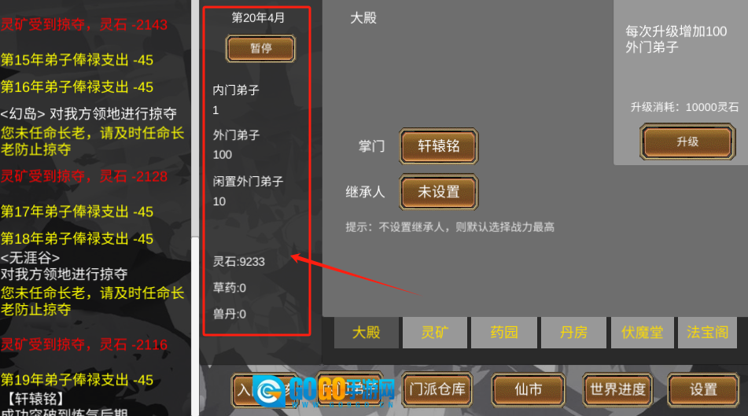The image size is (748, 416).
Task: Open the 门派仓库 warehouse
Action: 437,389
